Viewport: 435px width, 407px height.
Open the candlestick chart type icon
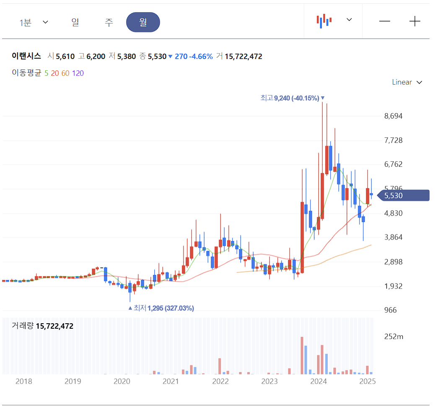pos(323,20)
